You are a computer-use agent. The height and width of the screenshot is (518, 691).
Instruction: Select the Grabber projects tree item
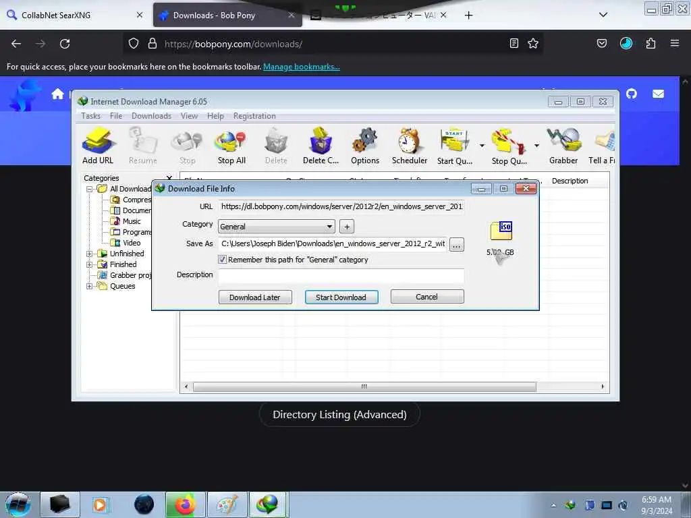pyautogui.click(x=125, y=275)
